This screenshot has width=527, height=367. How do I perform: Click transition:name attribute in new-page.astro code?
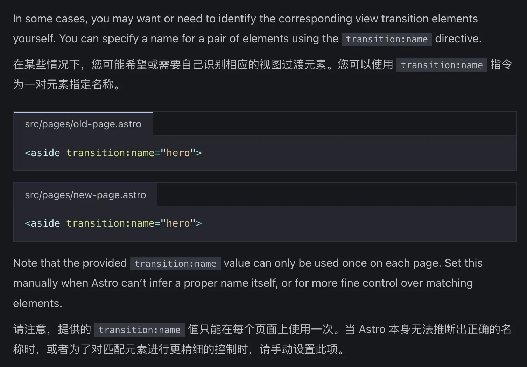[110, 223]
